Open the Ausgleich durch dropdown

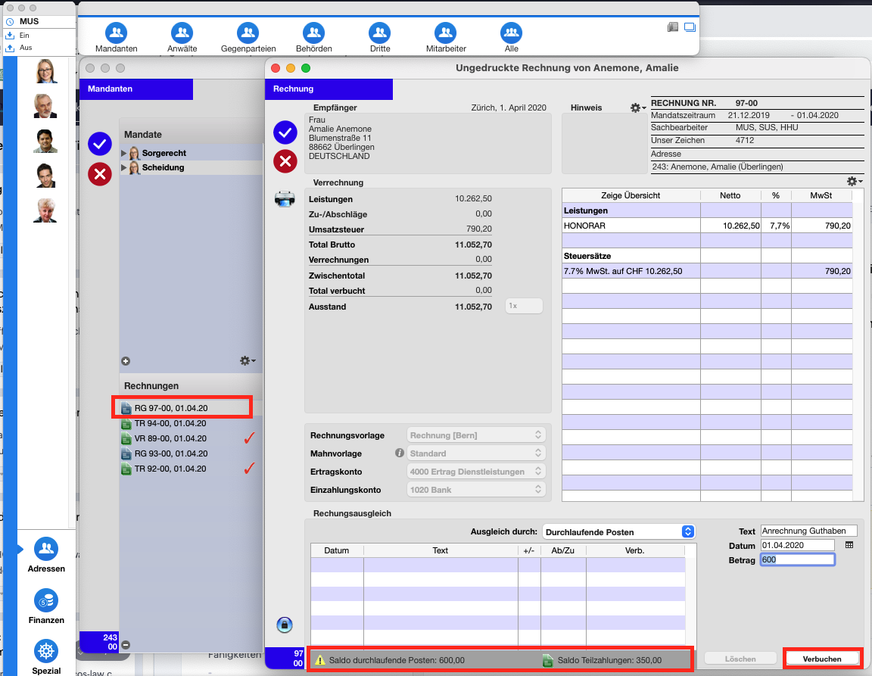[x=618, y=532]
